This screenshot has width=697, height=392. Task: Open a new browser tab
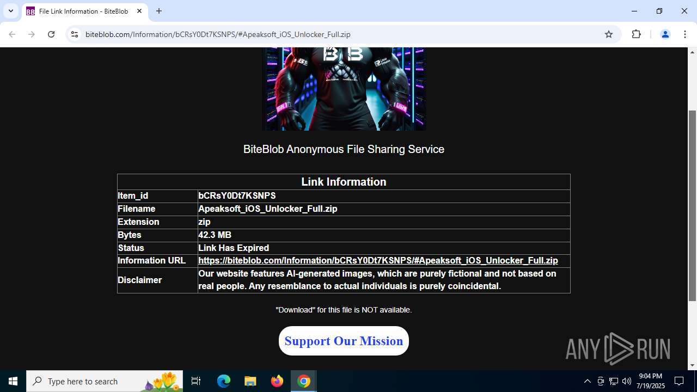159,11
